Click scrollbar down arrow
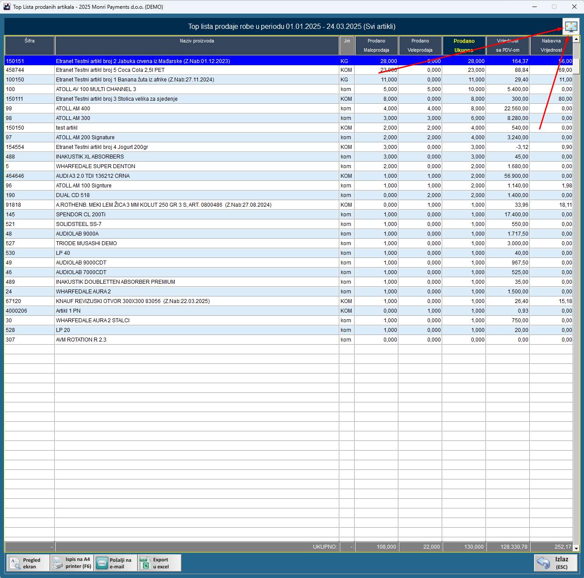This screenshot has width=584, height=578. click(576, 548)
